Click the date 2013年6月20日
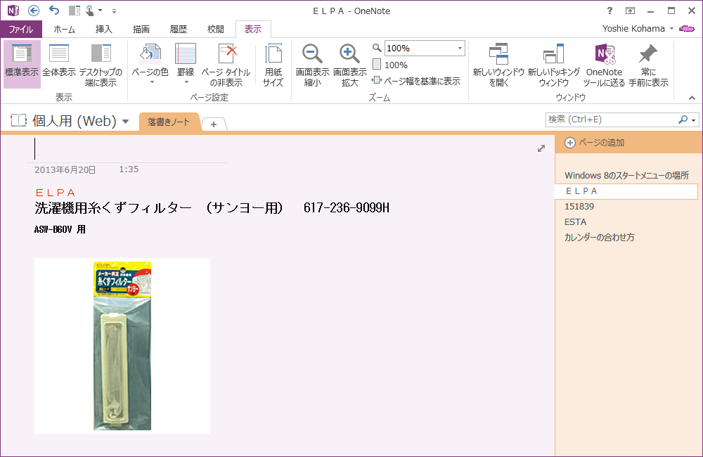 click(x=65, y=170)
